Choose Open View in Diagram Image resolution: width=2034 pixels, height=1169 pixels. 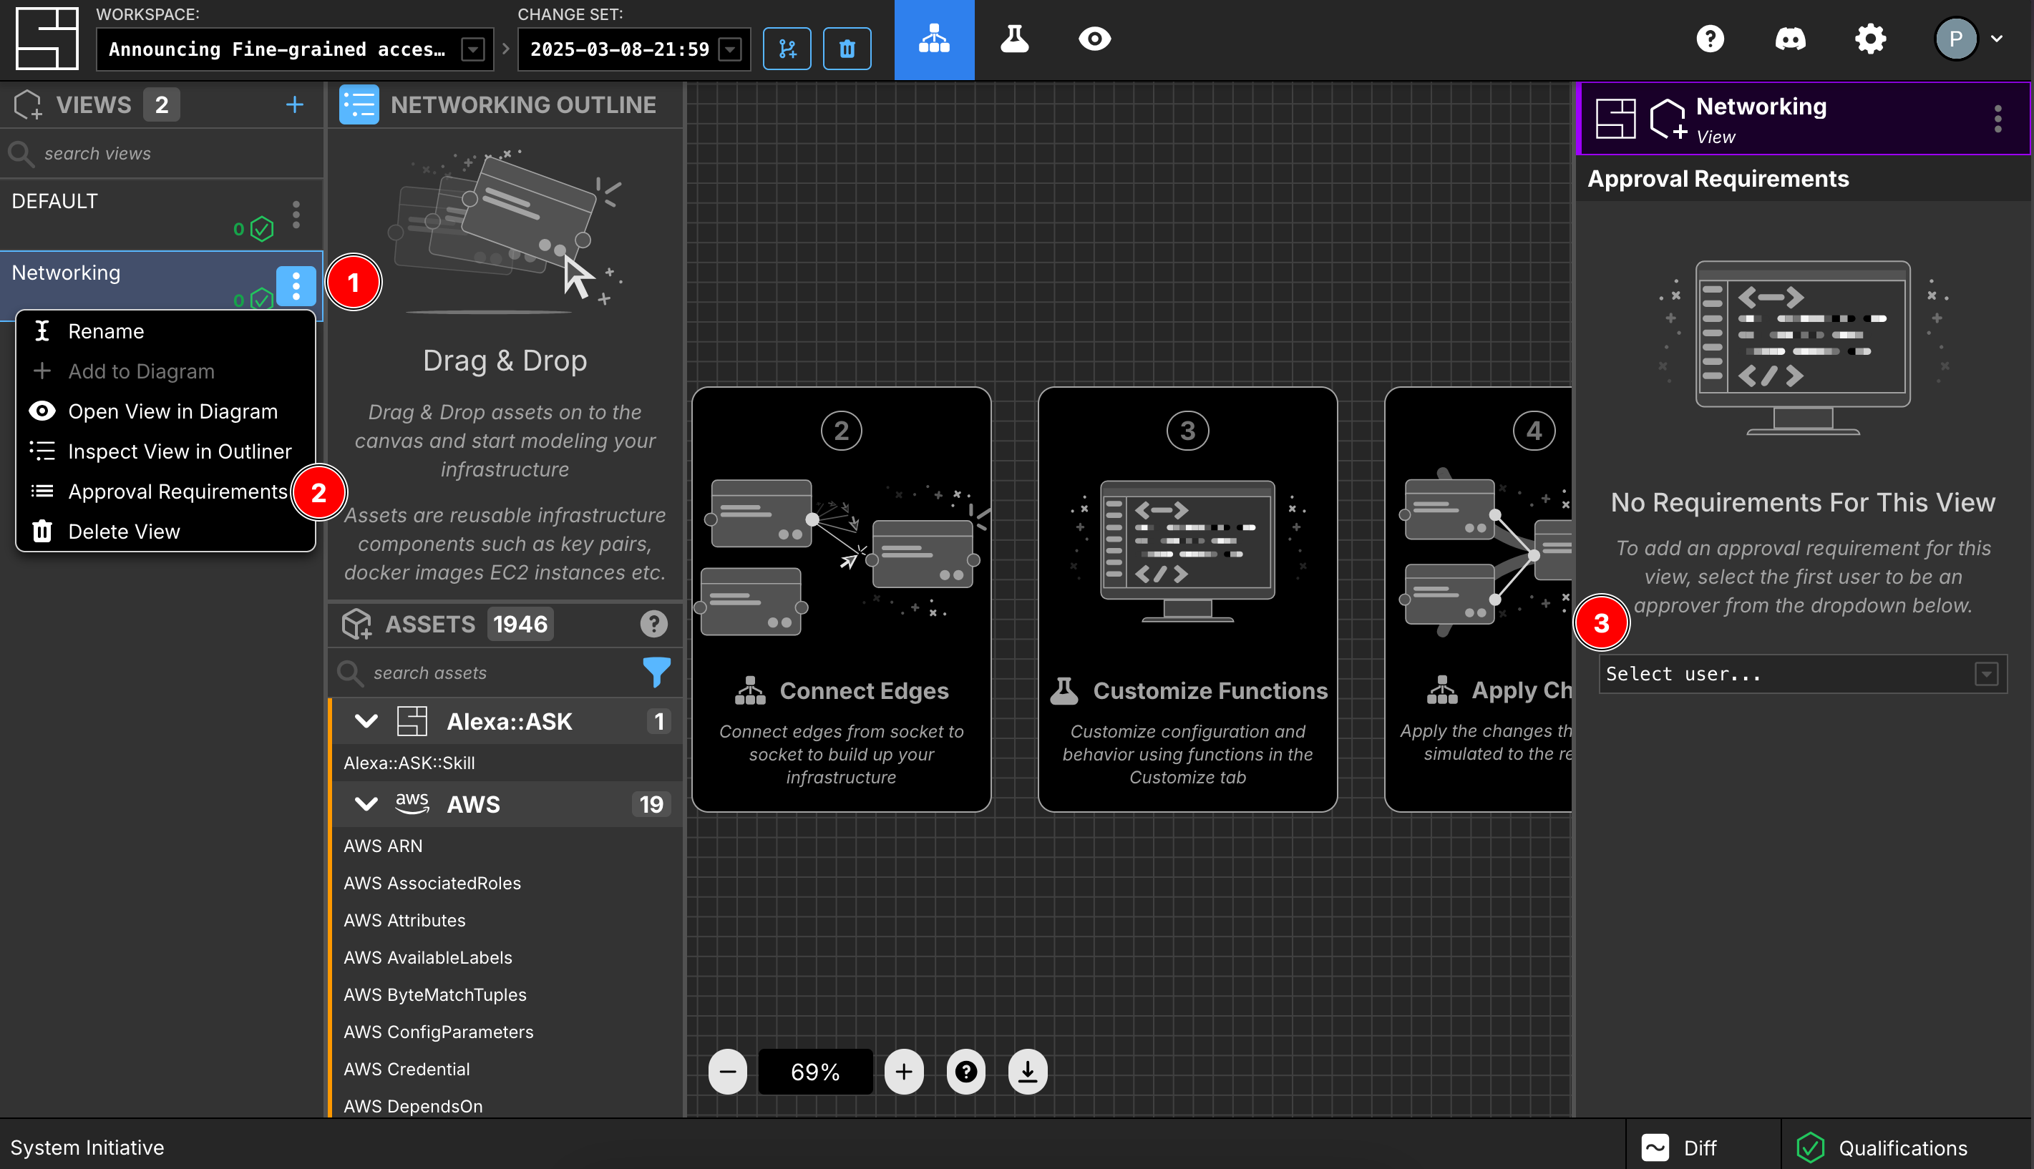165,411
